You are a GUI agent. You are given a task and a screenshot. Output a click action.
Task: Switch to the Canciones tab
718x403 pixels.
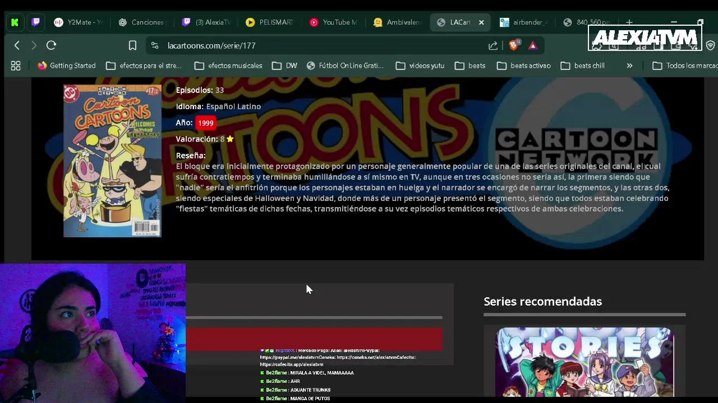[142, 22]
